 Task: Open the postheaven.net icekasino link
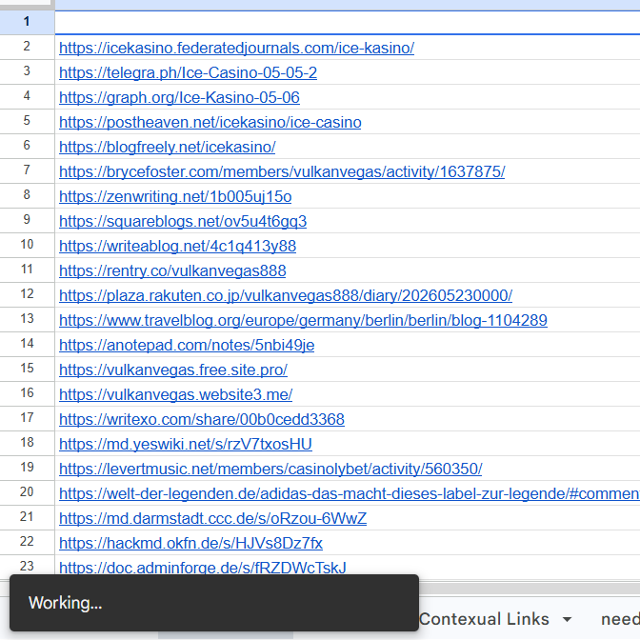pos(210,123)
